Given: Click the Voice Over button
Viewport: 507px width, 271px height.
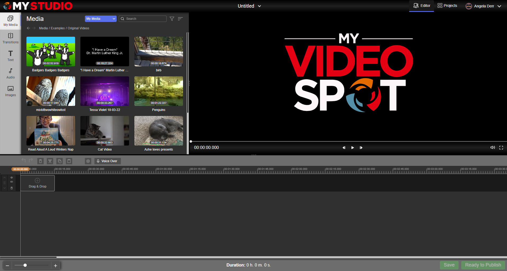Looking at the screenshot, I should tap(107, 161).
